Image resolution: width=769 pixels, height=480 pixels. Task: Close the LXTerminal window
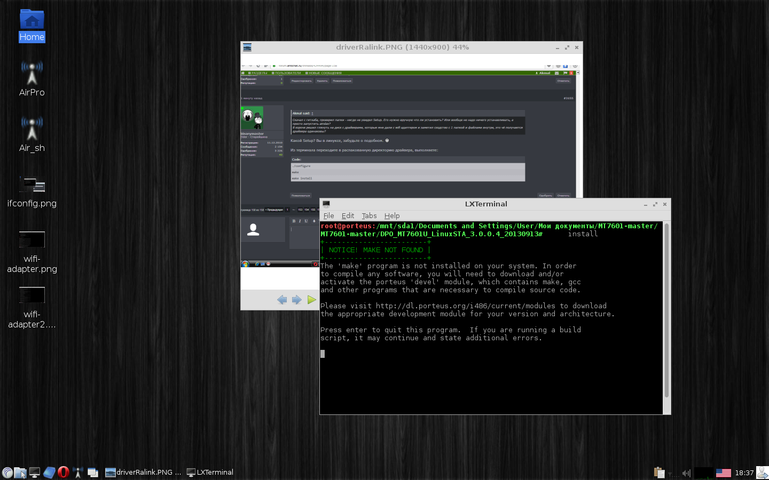click(665, 204)
